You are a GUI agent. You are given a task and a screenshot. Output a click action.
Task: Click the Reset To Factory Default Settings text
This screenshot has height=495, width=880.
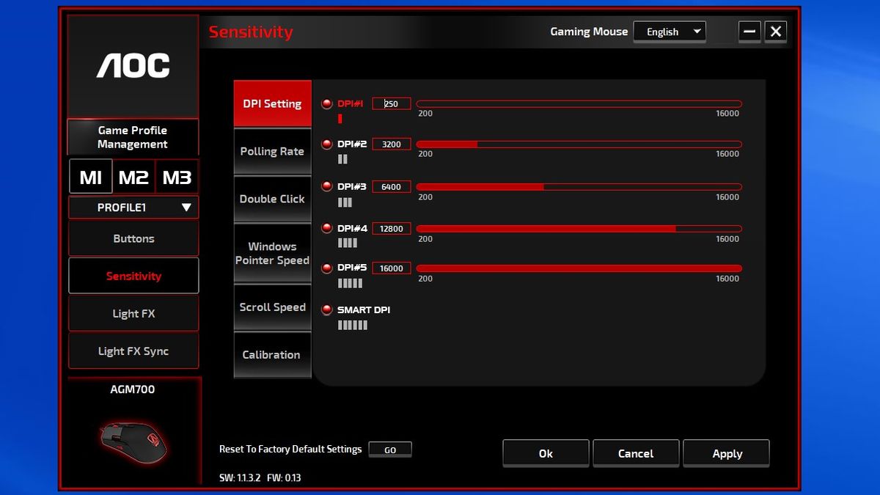(290, 449)
